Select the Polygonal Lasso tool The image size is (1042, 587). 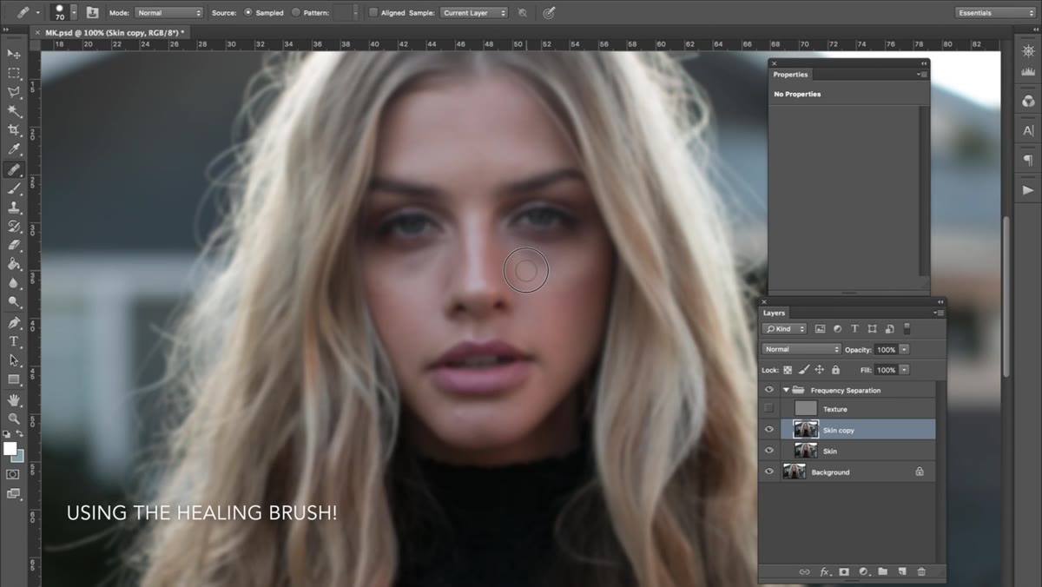point(14,92)
